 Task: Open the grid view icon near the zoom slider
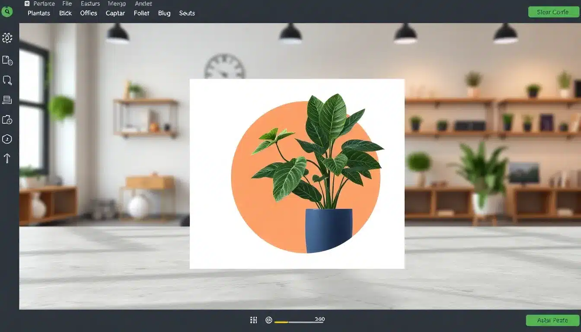pos(254,320)
